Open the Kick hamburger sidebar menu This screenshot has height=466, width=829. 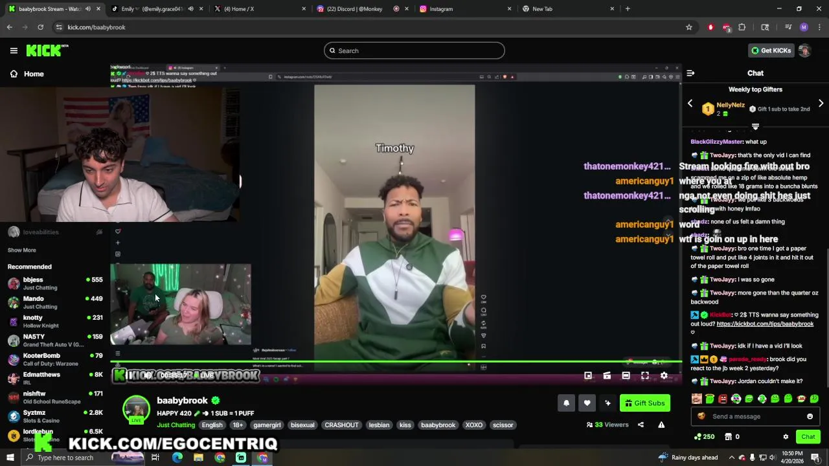pyautogui.click(x=14, y=50)
